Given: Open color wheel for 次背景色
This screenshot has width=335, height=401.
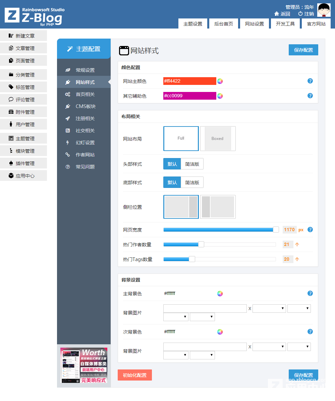Looking at the screenshot, I should [x=220, y=332].
